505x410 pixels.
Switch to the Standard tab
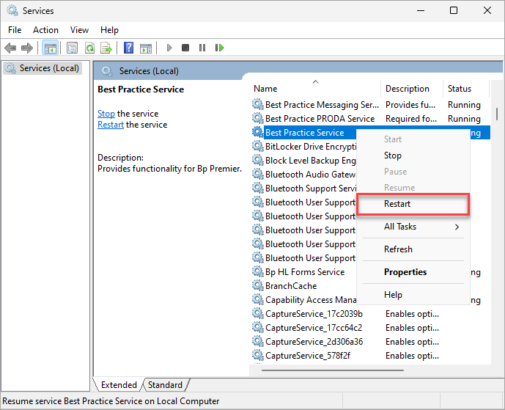(165, 385)
